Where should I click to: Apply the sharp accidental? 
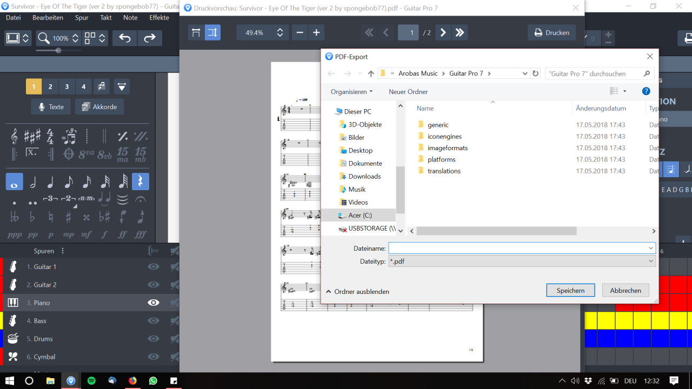pos(69,217)
